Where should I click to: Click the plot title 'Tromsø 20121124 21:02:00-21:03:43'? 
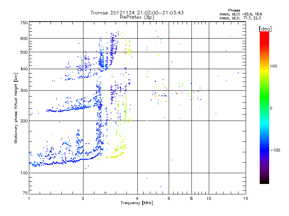(x=137, y=13)
